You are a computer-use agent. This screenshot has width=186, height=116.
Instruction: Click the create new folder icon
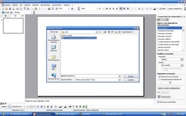point(116,32)
